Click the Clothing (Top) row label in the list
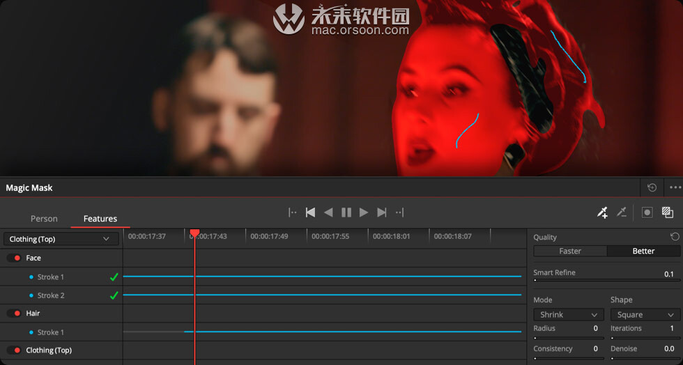 pos(49,350)
